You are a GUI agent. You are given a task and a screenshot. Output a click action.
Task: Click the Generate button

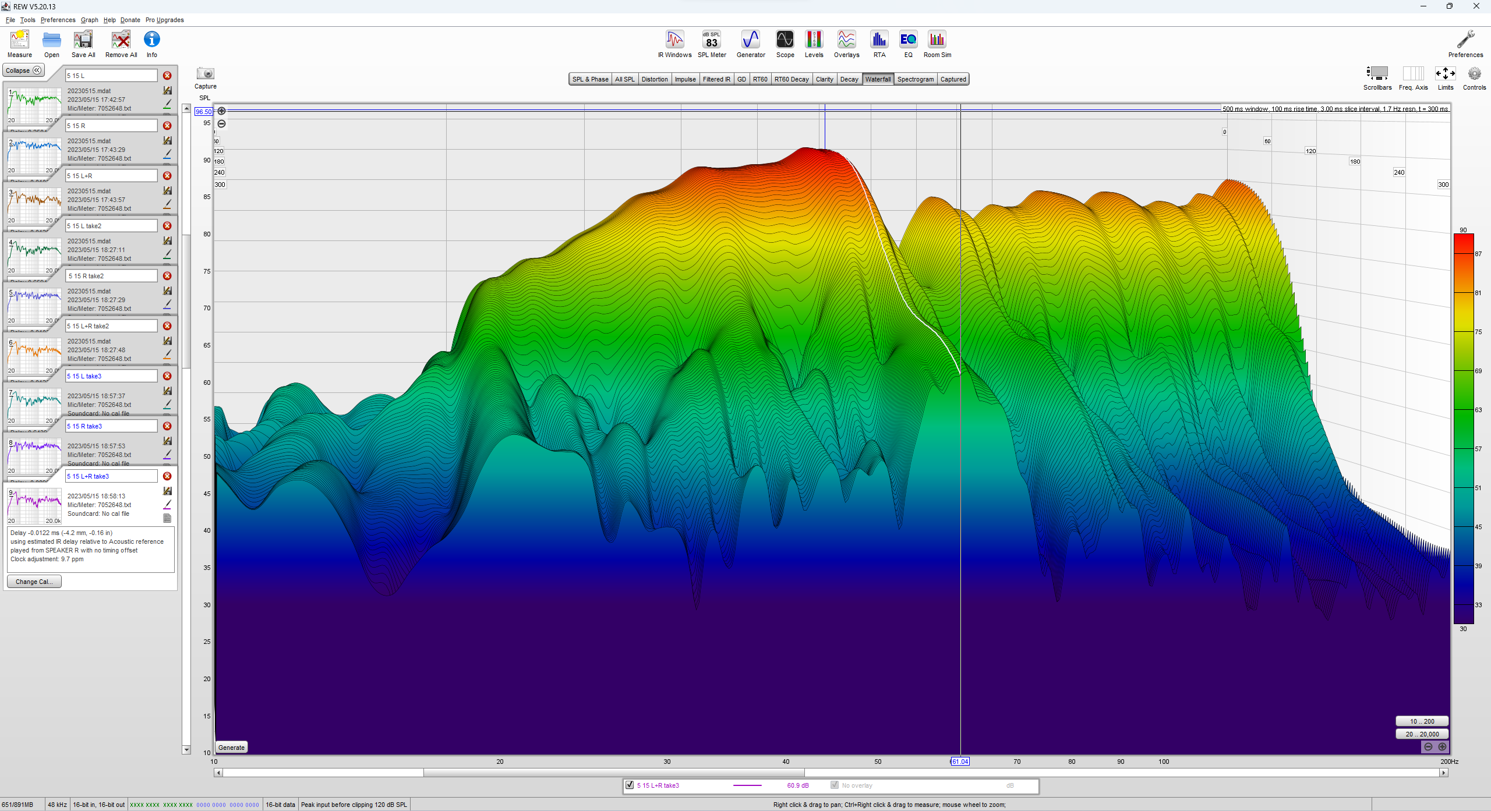tap(231, 748)
